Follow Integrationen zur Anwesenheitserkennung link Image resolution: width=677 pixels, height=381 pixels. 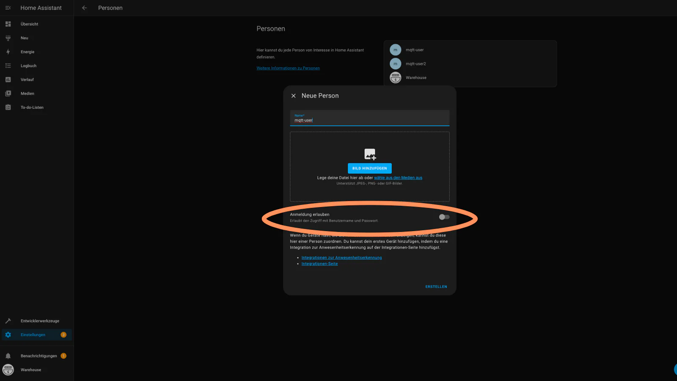click(341, 258)
